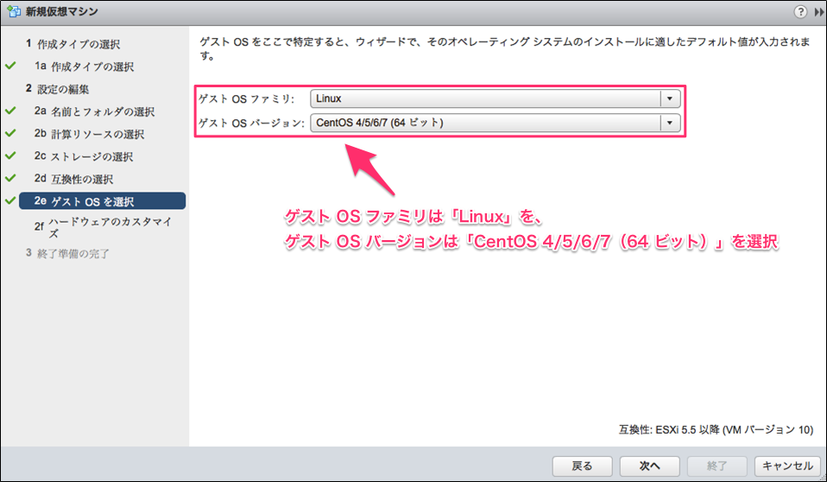Click green checkmark beside step 2d
The image size is (827, 482).
tap(10, 178)
